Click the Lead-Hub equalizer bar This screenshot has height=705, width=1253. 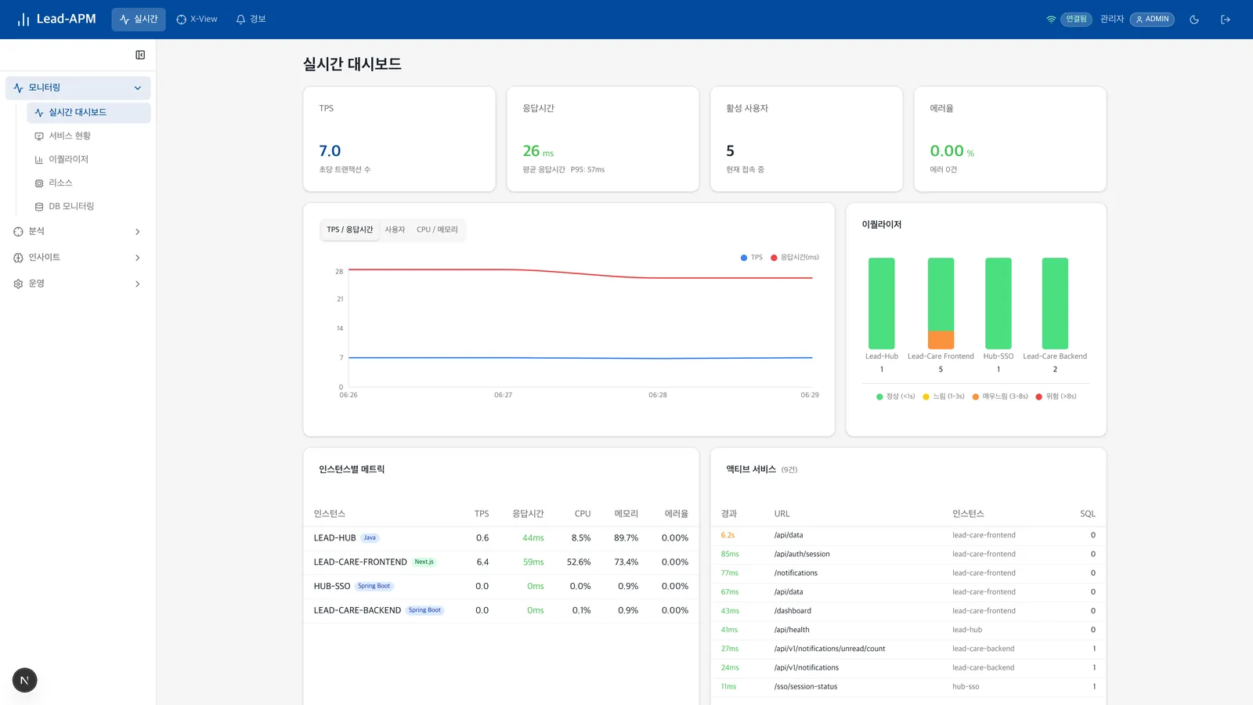click(881, 303)
